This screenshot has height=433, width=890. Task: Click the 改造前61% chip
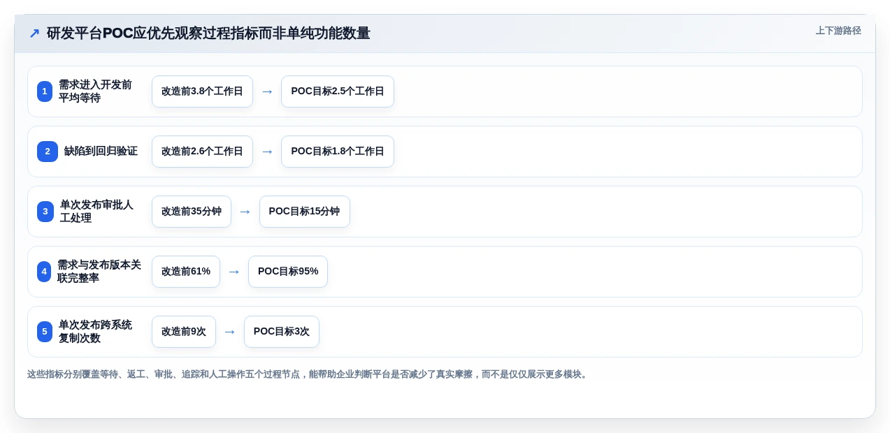186,272
